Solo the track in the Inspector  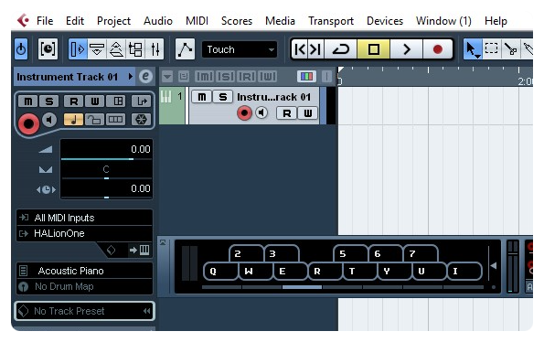pos(49,102)
